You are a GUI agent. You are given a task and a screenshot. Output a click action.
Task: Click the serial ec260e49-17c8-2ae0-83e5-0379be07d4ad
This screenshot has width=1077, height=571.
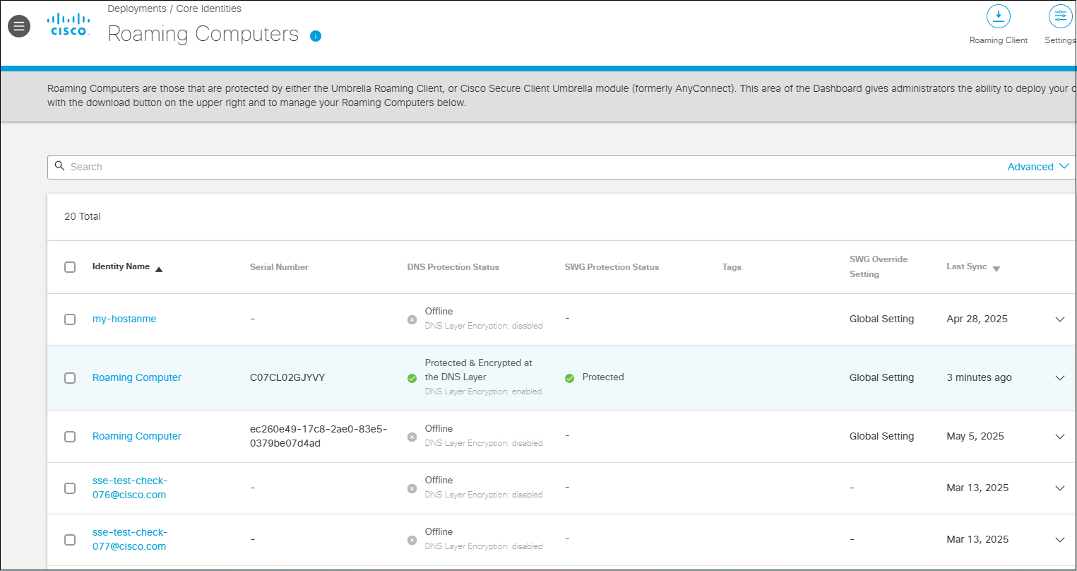tap(319, 436)
